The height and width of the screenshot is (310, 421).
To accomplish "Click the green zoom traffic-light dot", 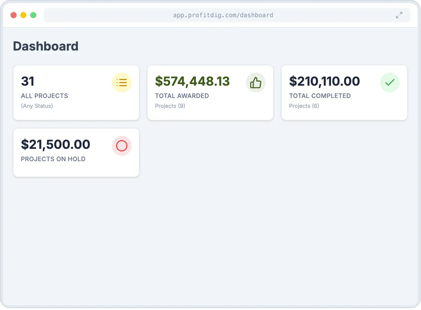I will pyautogui.click(x=33, y=15).
